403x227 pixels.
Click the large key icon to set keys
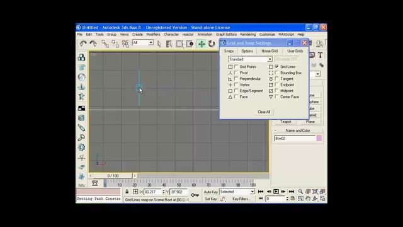tap(195, 195)
